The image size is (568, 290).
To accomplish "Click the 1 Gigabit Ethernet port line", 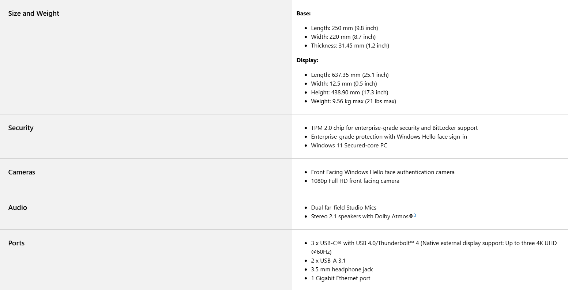I will [341, 278].
